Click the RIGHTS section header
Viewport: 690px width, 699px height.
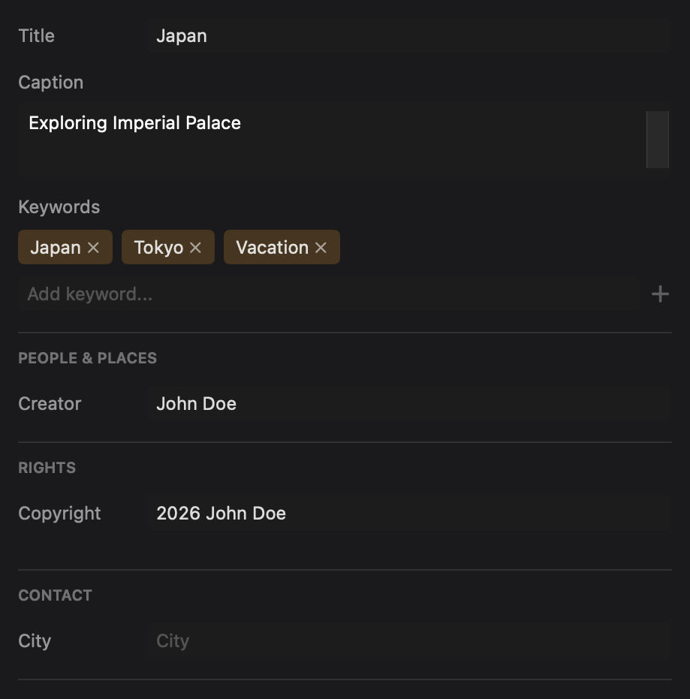coord(47,468)
